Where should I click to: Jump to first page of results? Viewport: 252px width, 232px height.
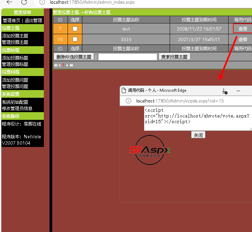pos(56,65)
